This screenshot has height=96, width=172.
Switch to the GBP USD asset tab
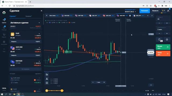[x=81, y=15]
